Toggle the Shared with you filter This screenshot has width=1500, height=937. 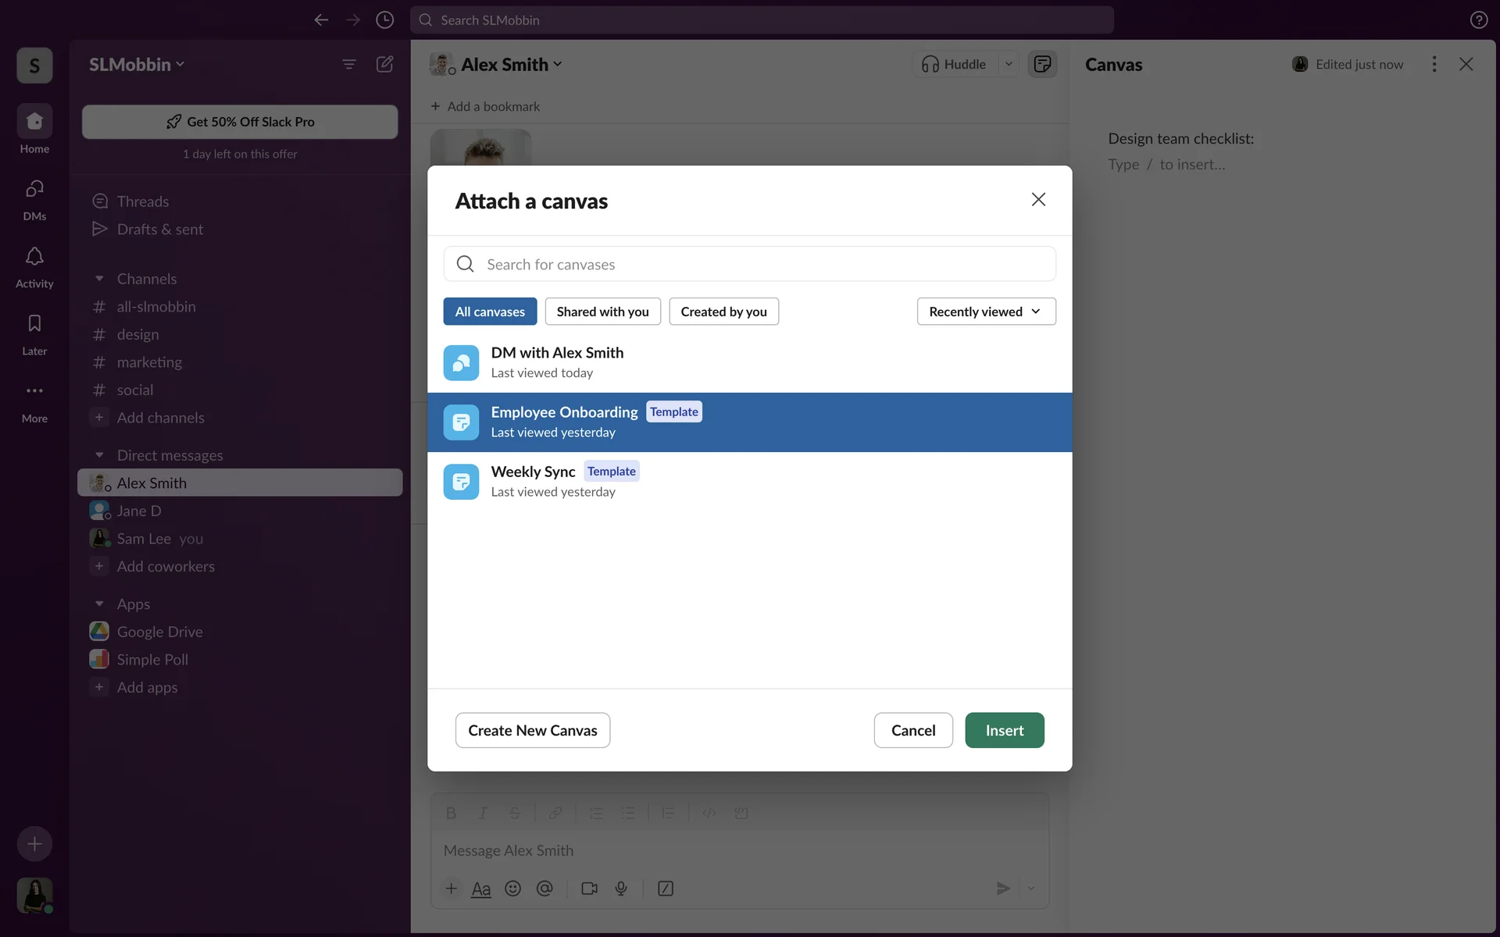click(602, 312)
